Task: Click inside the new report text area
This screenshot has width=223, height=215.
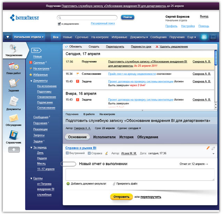Action: pos(140,175)
